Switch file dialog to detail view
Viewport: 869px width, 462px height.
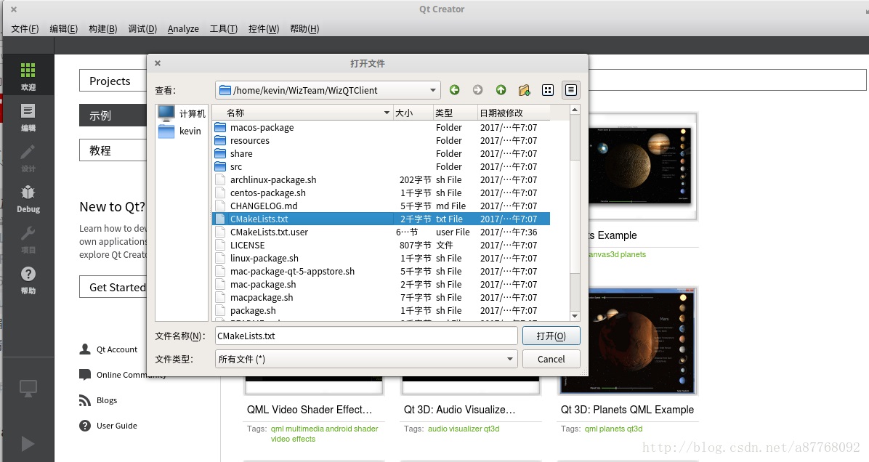(x=571, y=90)
